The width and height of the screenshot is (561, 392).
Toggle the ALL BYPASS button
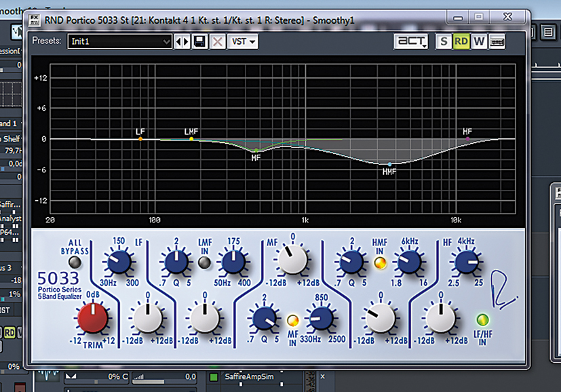coord(75,262)
